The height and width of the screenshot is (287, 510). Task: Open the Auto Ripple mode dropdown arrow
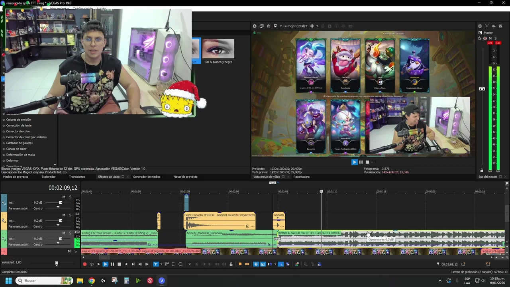coord(275,264)
